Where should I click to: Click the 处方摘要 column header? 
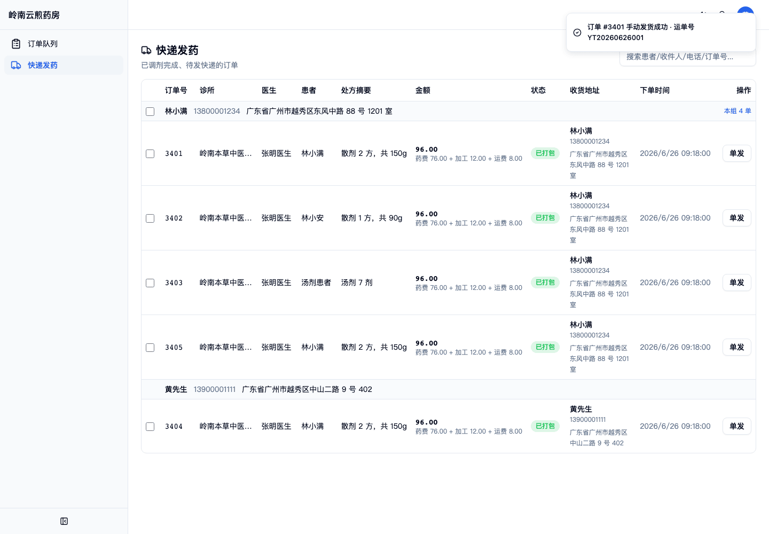356,90
